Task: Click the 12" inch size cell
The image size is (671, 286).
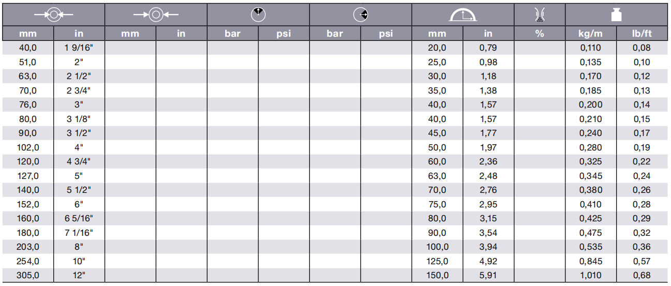Action: 79,275
